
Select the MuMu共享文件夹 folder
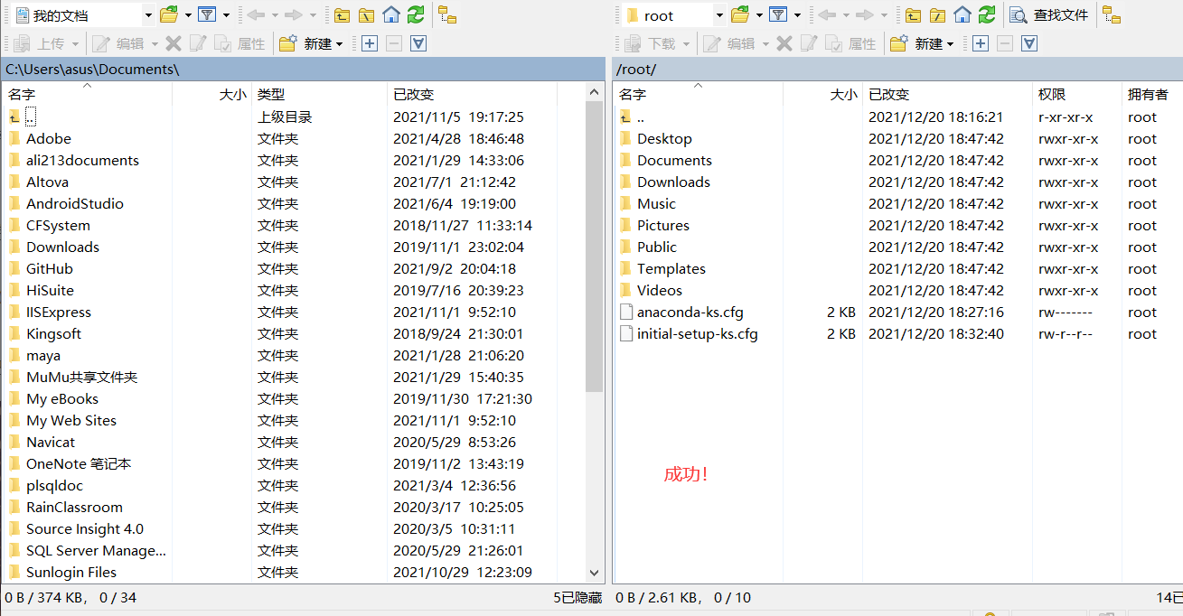82,377
